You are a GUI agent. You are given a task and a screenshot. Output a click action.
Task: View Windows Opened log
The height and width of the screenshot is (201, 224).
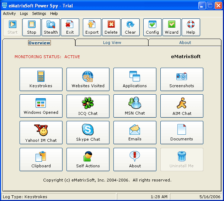41,106
